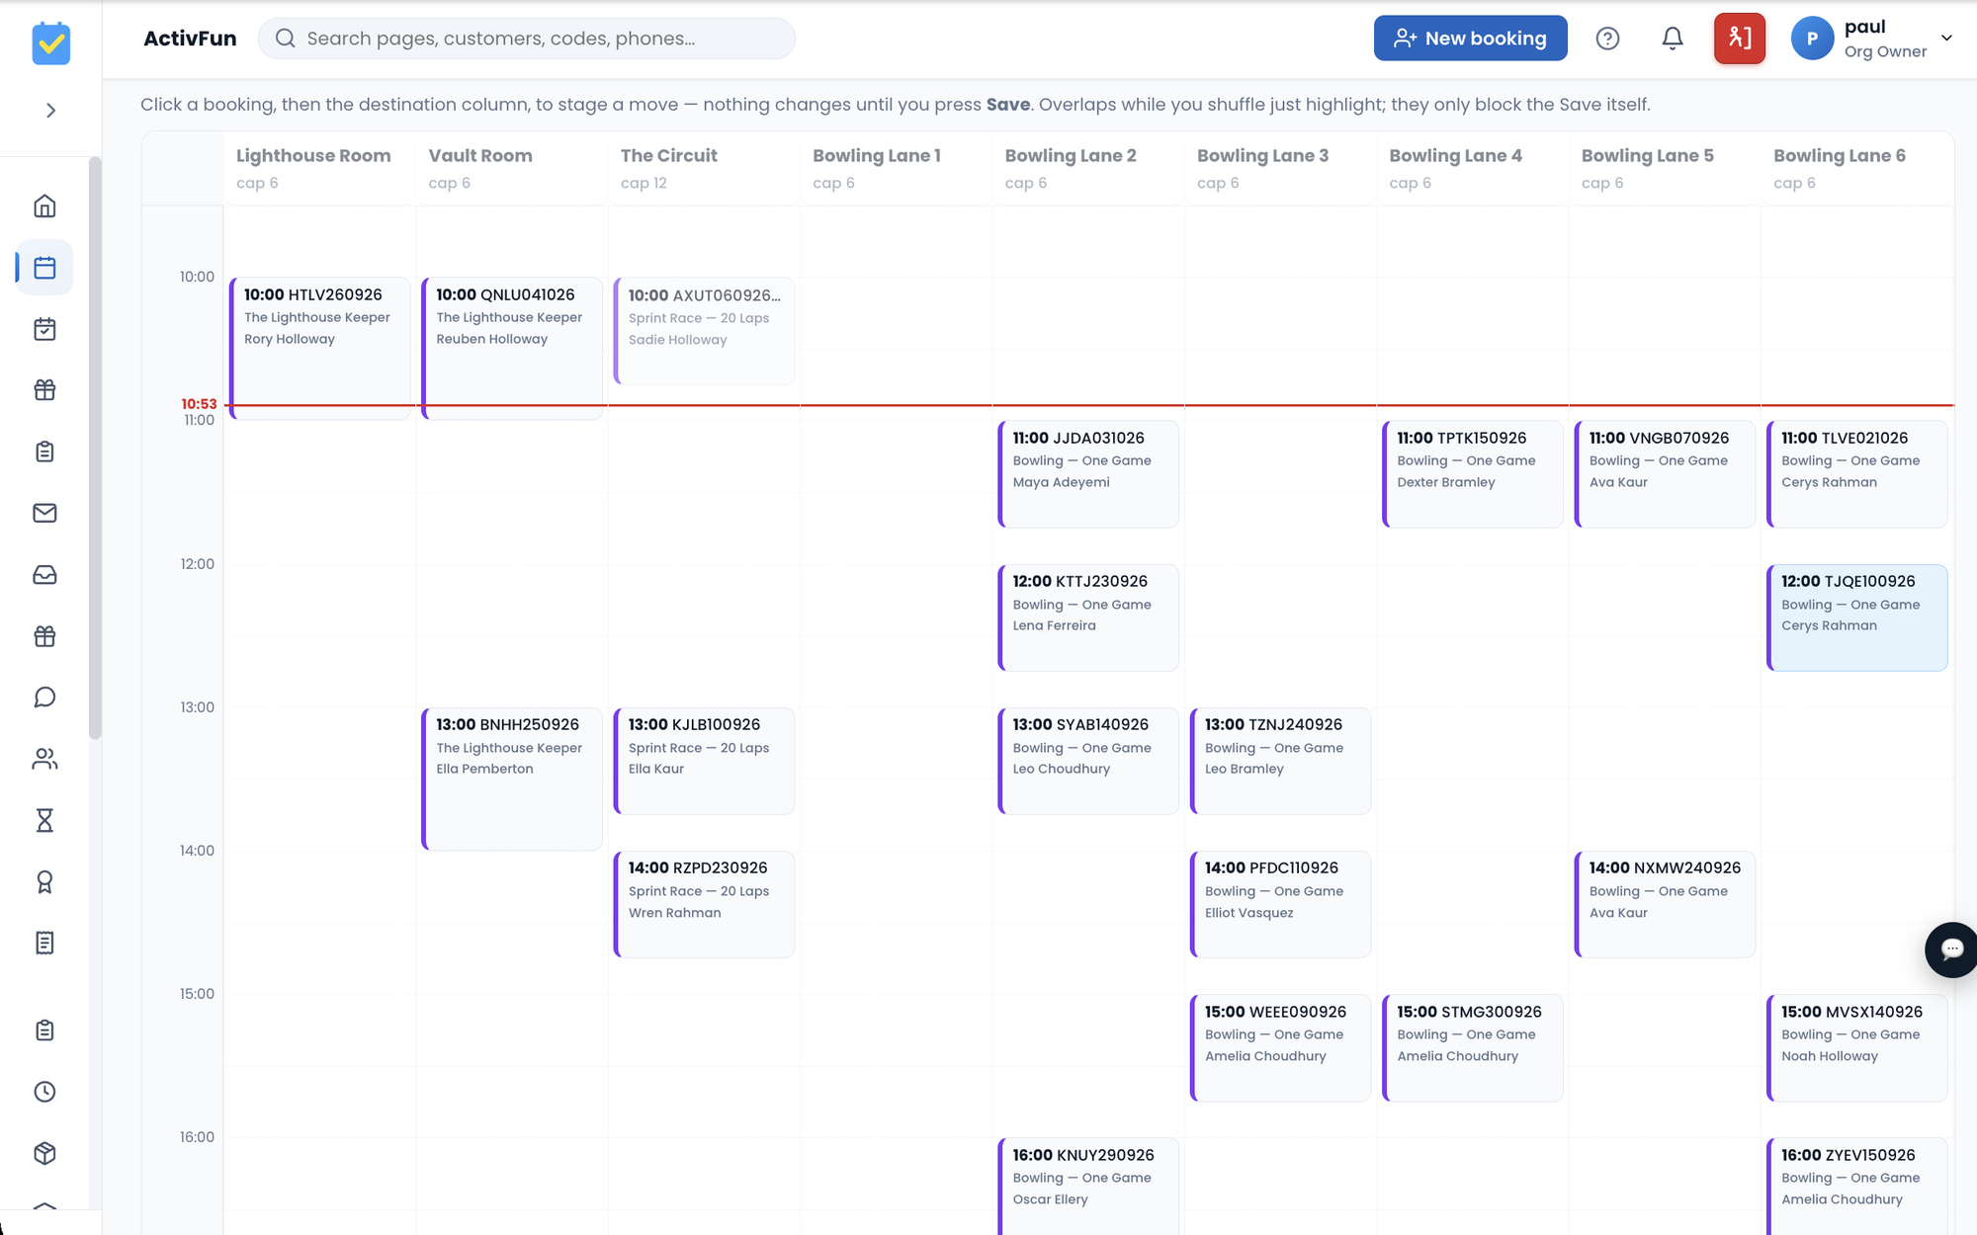Viewport: 1977px width, 1235px height.
Task: Open the receipt document icon in sidebar
Action: (x=44, y=944)
